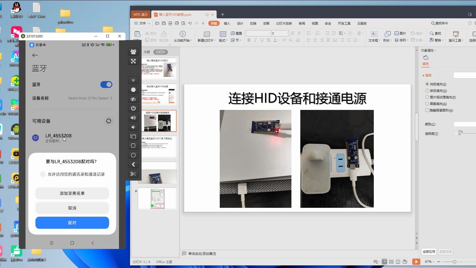
Task: Click 取消 to cancel pairing
Action: point(72,208)
